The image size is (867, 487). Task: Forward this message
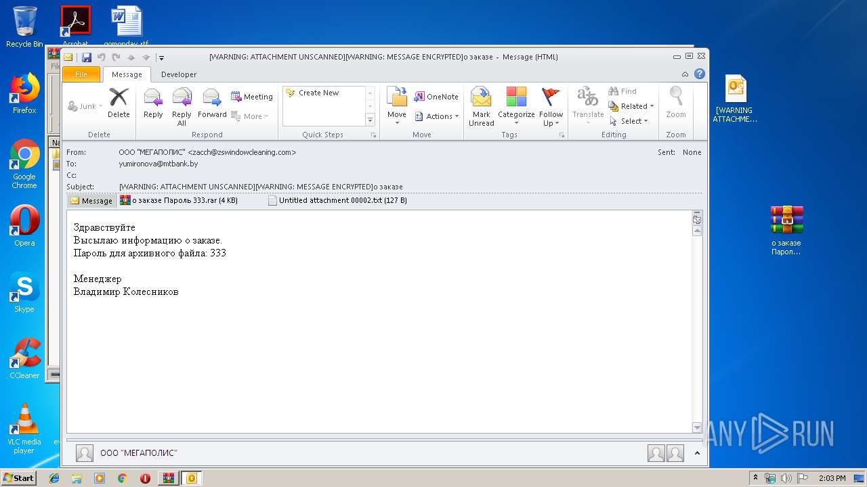[212, 104]
